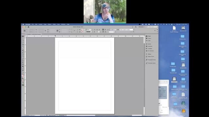
Task: Open the View menu
Action: 58,24
